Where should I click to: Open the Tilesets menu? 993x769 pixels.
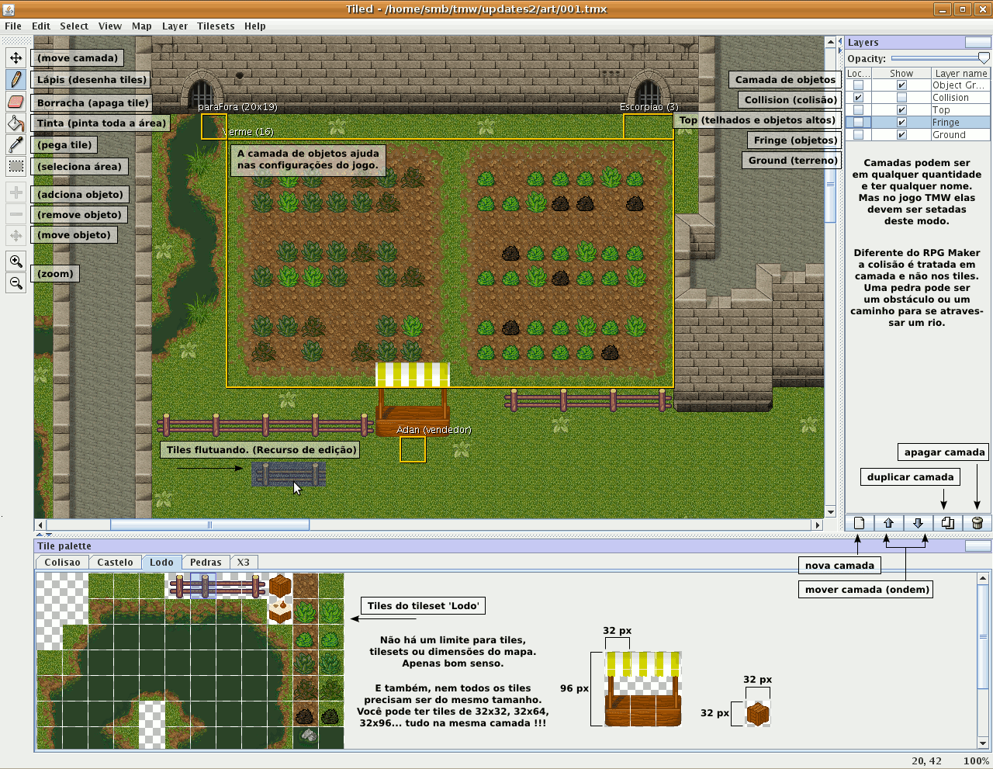point(216,26)
